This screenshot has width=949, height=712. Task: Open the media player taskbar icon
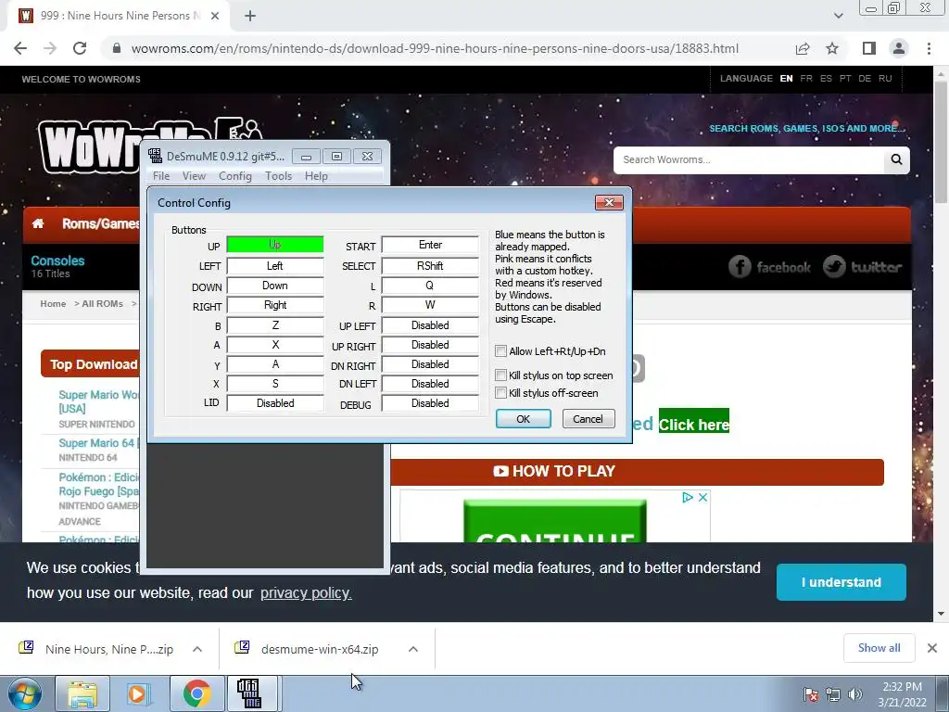pyautogui.click(x=139, y=693)
